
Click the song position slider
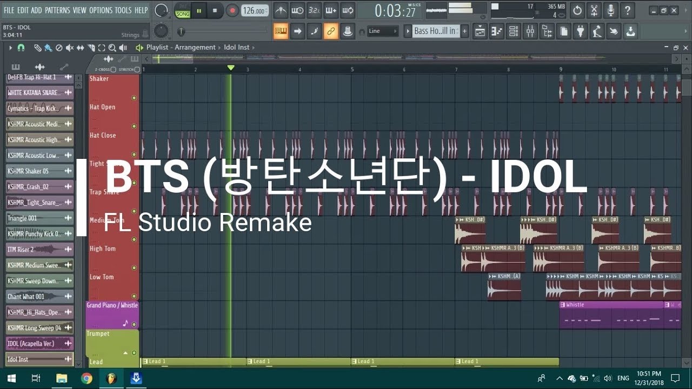[221, 31]
